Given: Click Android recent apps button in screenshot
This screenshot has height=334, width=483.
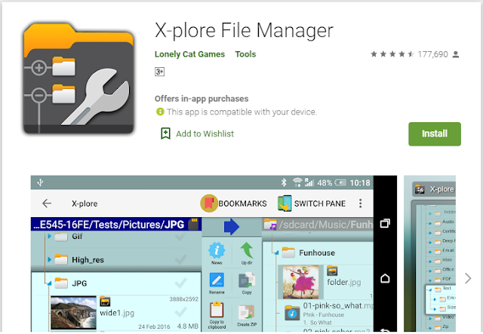Looking at the screenshot, I should pyautogui.click(x=385, y=223).
